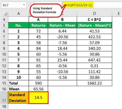122x109 pixels.
Task: Select row 17 header
Action: [x=4, y=98]
